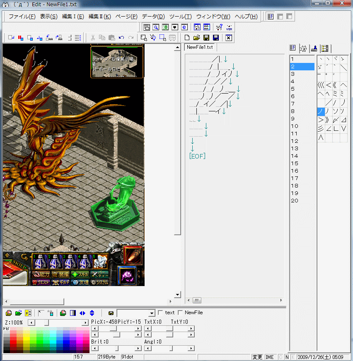Click the heart window icon
The width and height of the screenshot is (353, 361).
point(175,27)
